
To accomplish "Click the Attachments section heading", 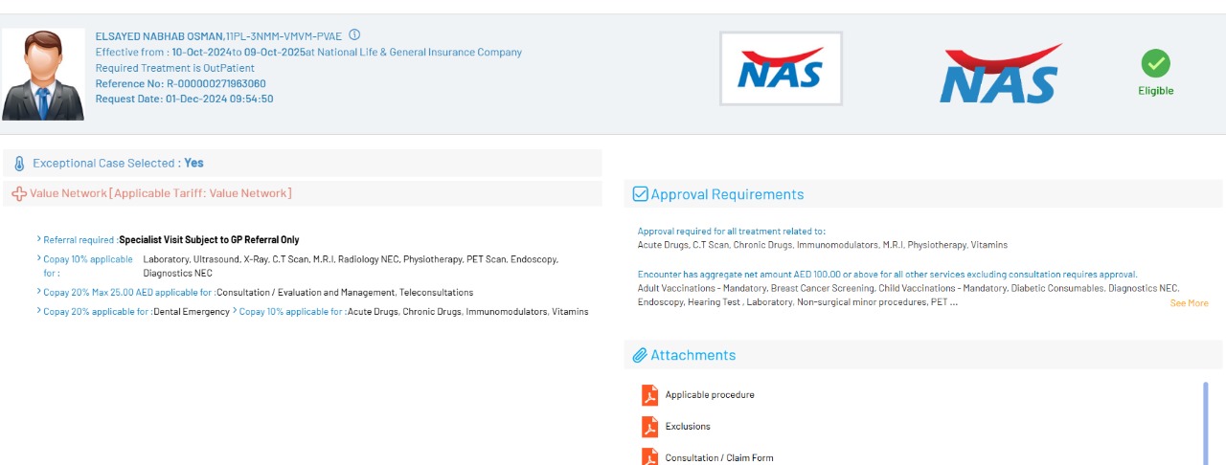I will pos(693,355).
